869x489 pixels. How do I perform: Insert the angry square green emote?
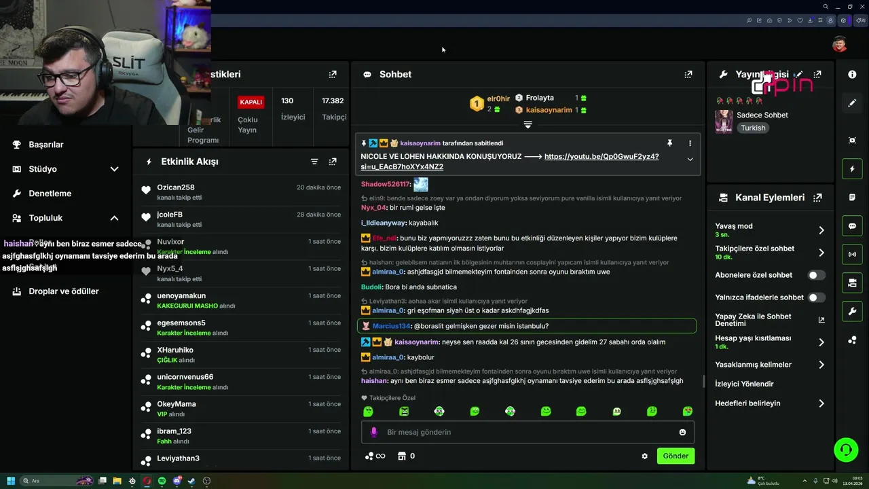point(404,412)
